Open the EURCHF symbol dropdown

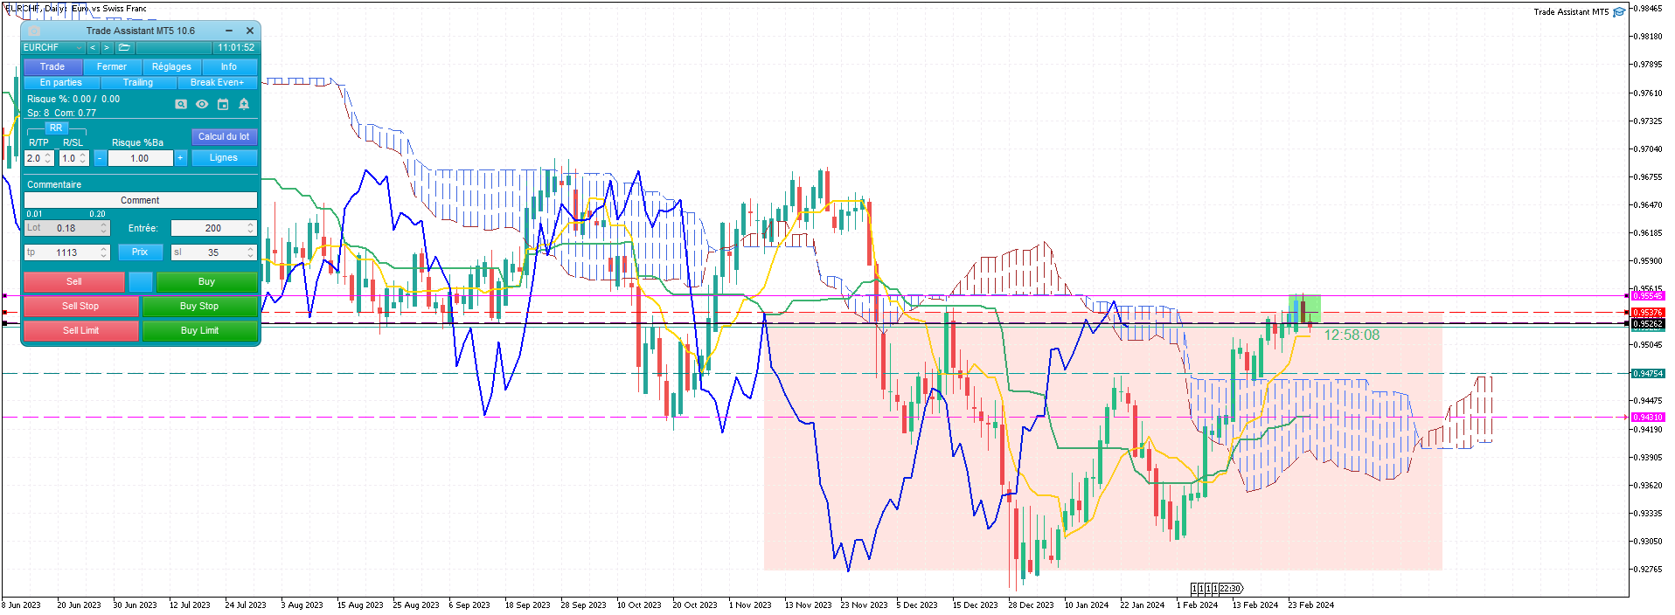(x=54, y=47)
